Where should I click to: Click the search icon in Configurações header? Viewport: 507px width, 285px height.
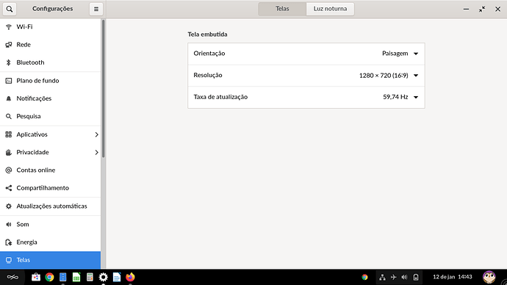pyautogui.click(x=10, y=9)
